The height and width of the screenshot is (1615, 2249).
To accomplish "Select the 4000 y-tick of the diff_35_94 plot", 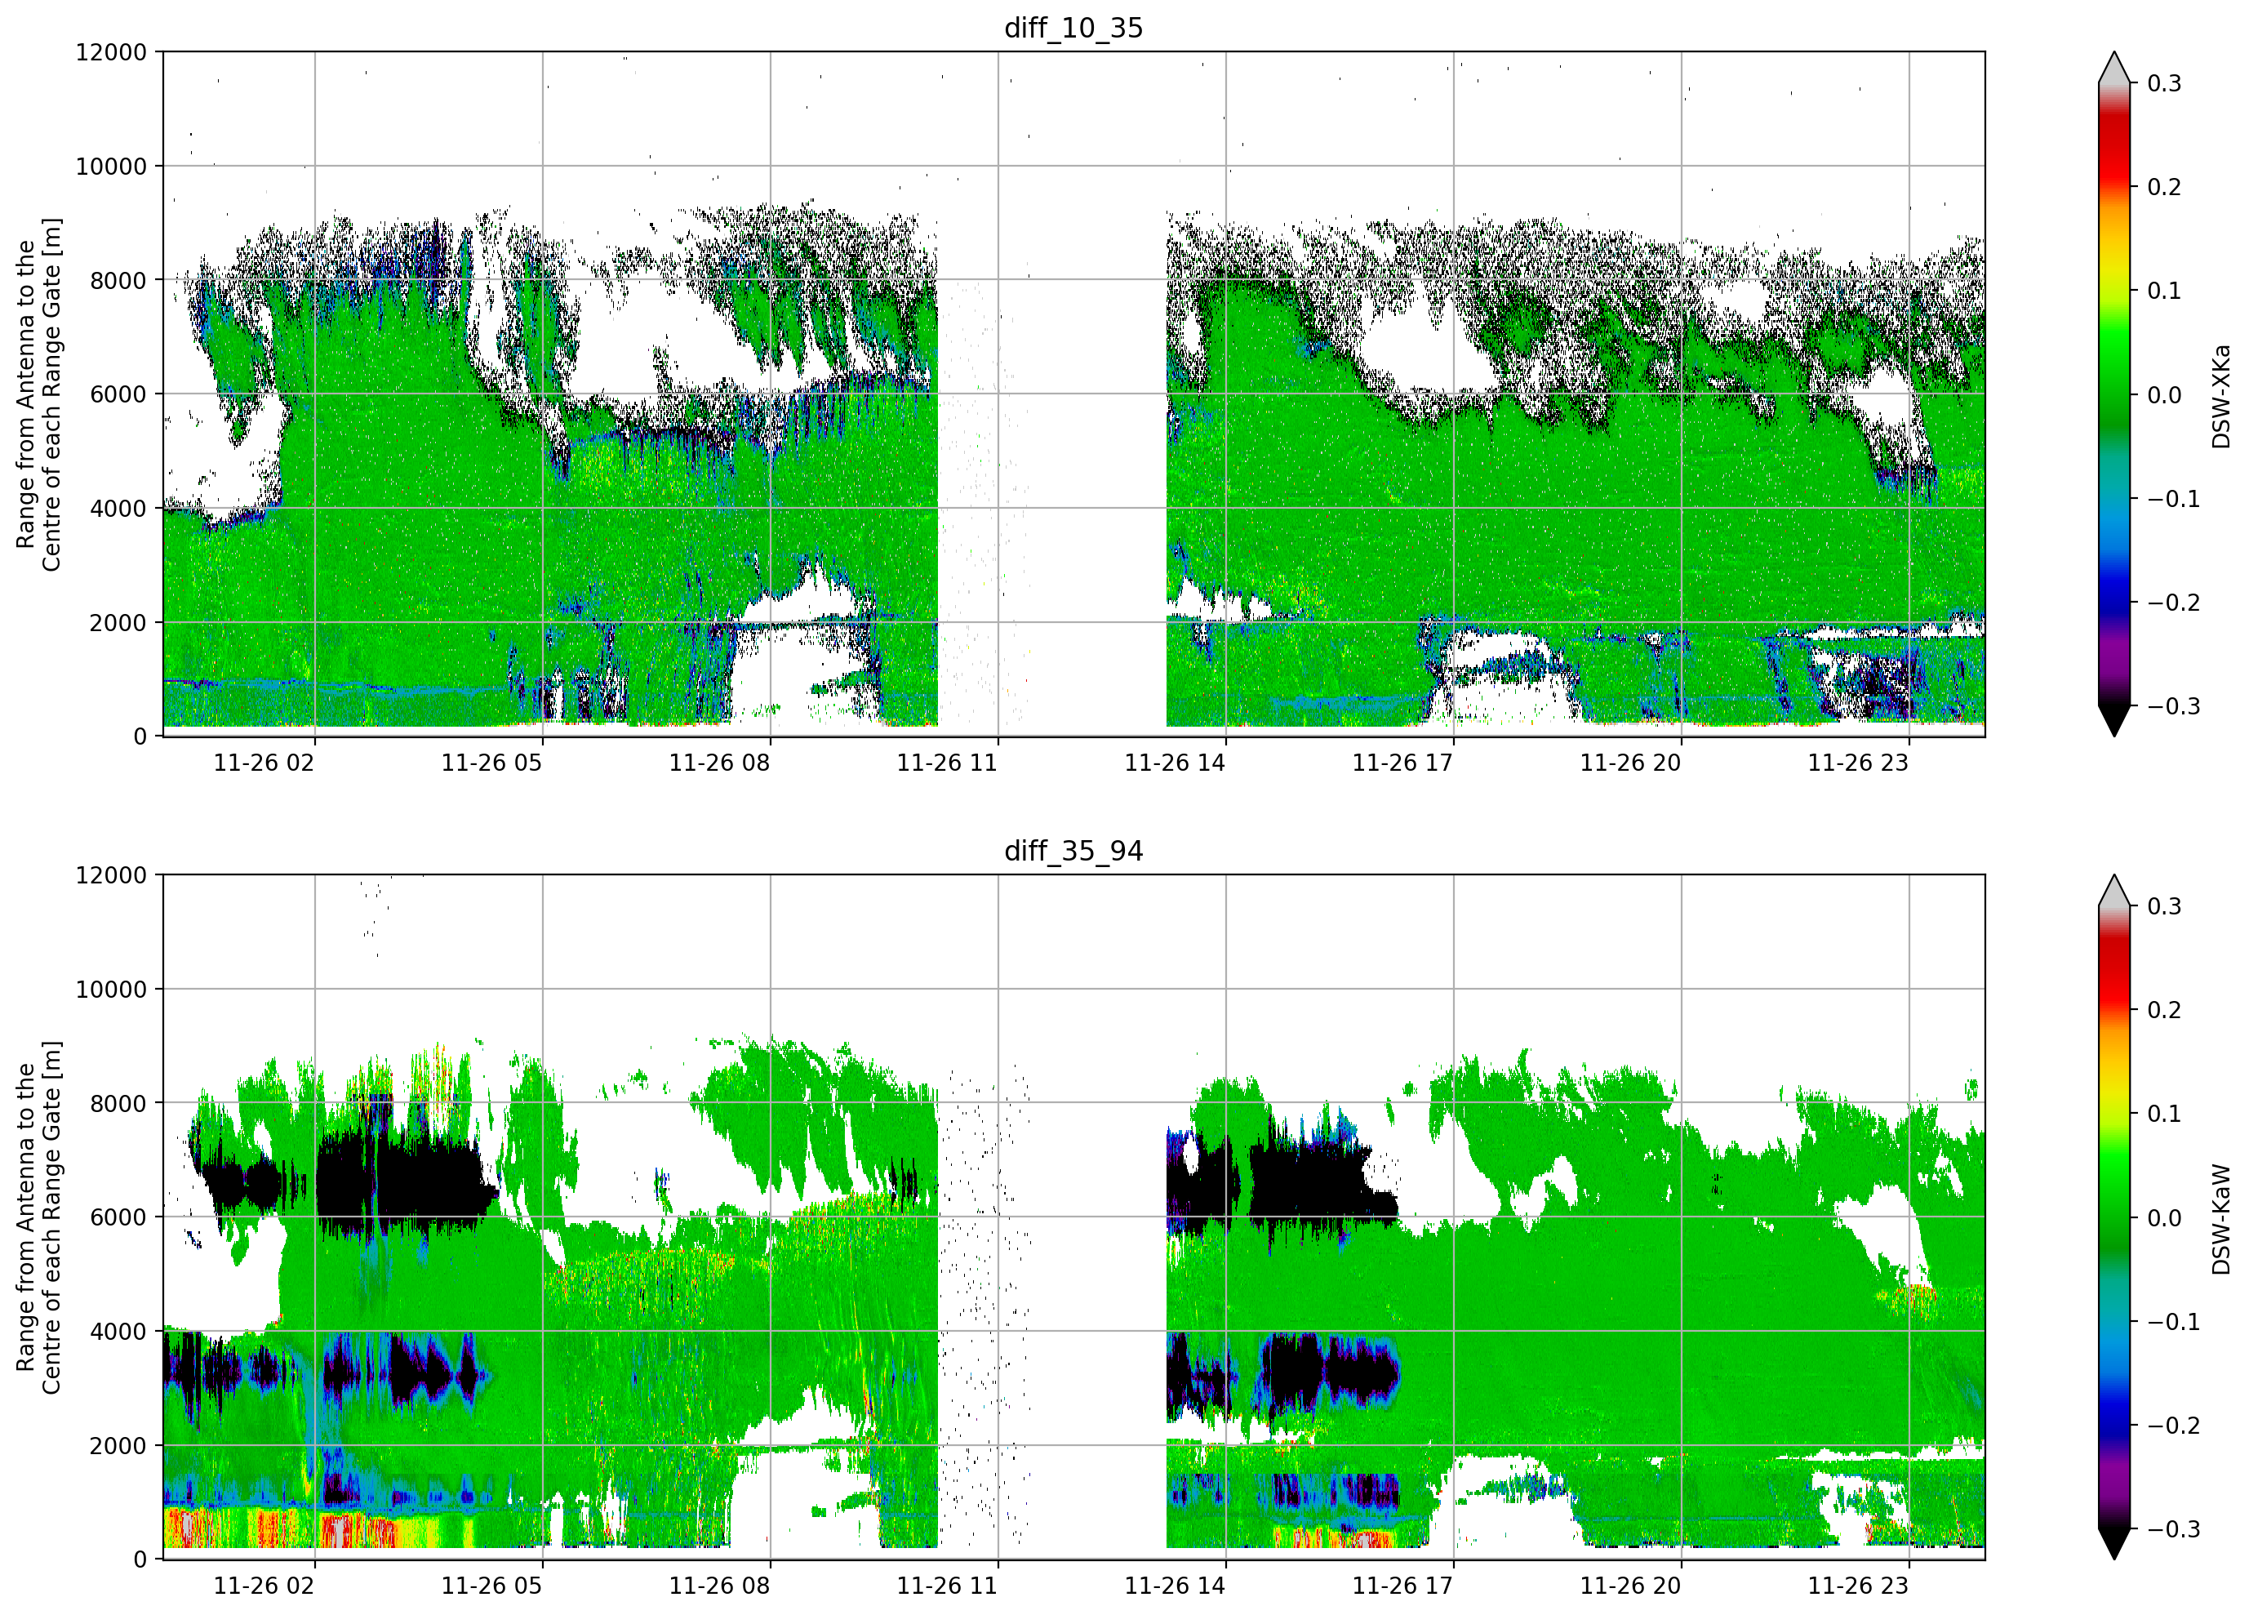I will tap(118, 1332).
